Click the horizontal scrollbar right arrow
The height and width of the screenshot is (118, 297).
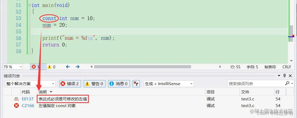pos(220,67)
